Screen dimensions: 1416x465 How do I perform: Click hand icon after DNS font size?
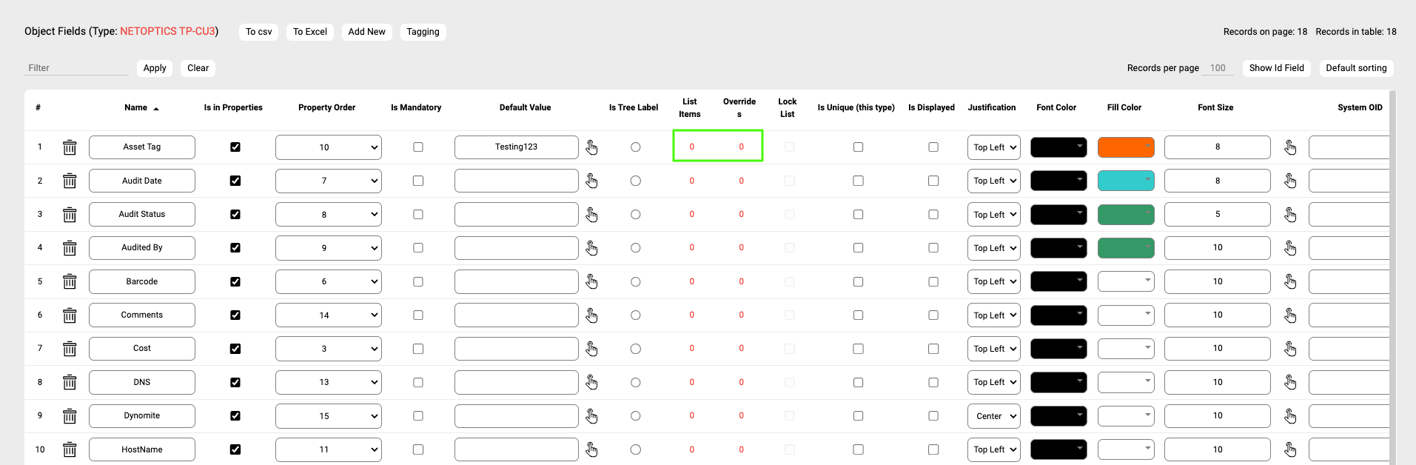point(1290,382)
